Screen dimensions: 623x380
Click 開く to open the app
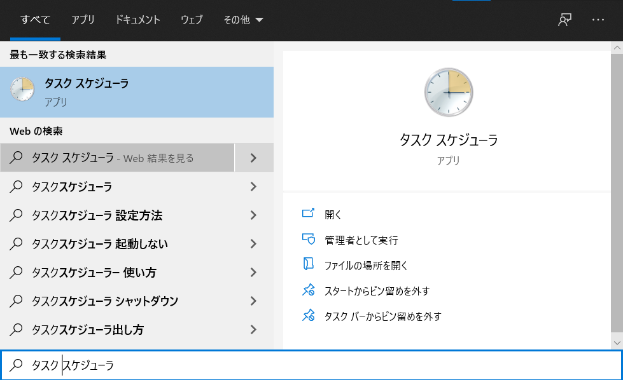pos(333,215)
